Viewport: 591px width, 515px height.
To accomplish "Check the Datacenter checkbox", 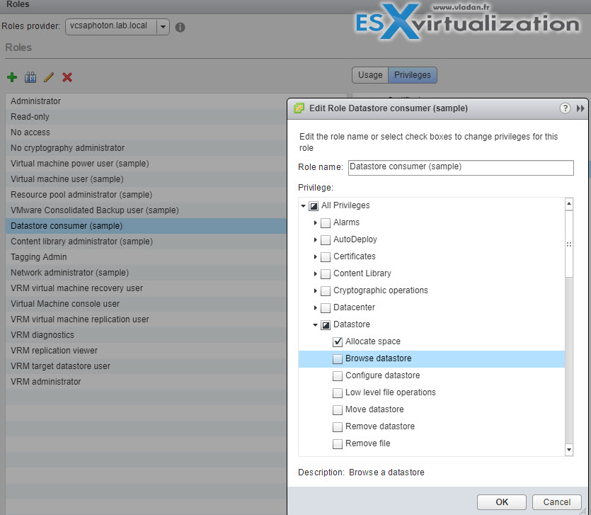I will [x=326, y=308].
